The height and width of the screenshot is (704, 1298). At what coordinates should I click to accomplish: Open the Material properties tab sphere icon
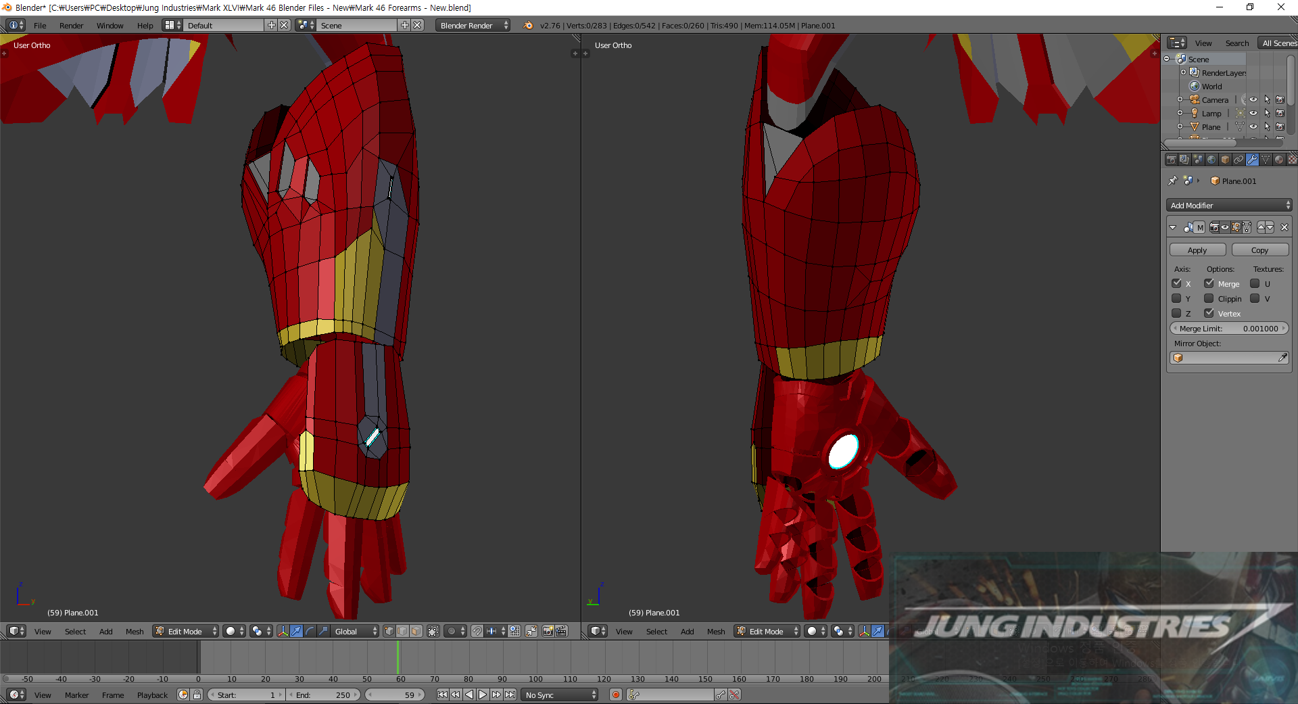tap(1279, 160)
